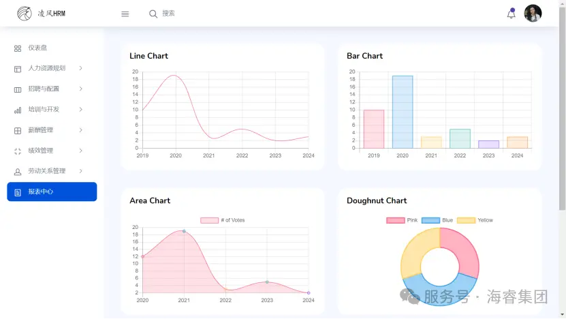Image resolution: width=566 pixels, height=319 pixels.
Task: Click the 劳动关系管理 person icon
Action: pyautogui.click(x=18, y=172)
